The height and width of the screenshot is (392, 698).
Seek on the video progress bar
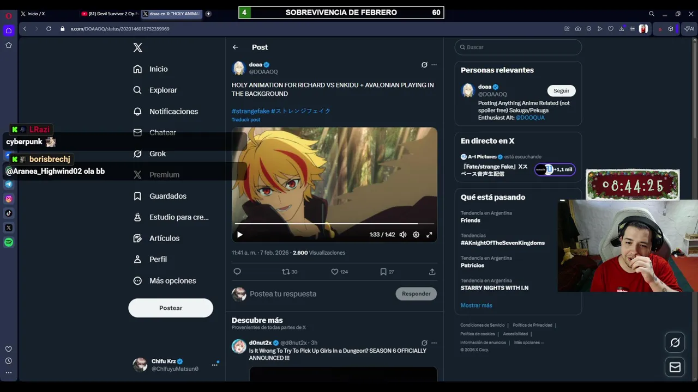pyautogui.click(x=334, y=223)
